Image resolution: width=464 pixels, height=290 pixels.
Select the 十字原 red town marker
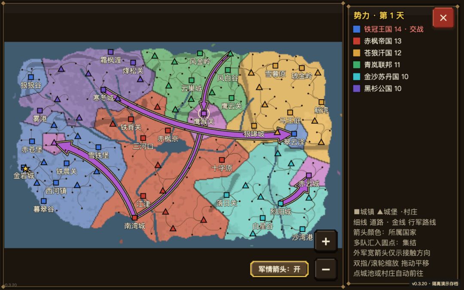click(x=222, y=160)
